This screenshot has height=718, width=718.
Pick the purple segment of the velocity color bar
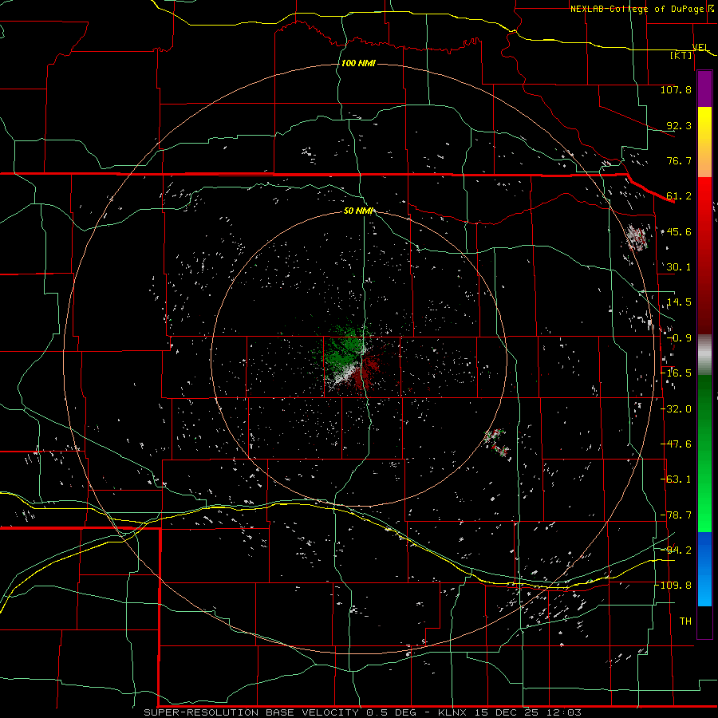pos(704,89)
